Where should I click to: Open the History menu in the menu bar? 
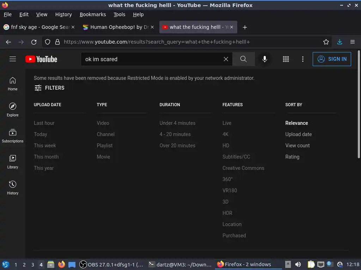pyautogui.click(x=63, y=14)
